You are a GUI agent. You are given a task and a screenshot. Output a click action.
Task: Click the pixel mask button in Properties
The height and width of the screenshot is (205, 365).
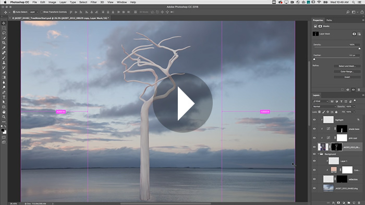[354, 34]
